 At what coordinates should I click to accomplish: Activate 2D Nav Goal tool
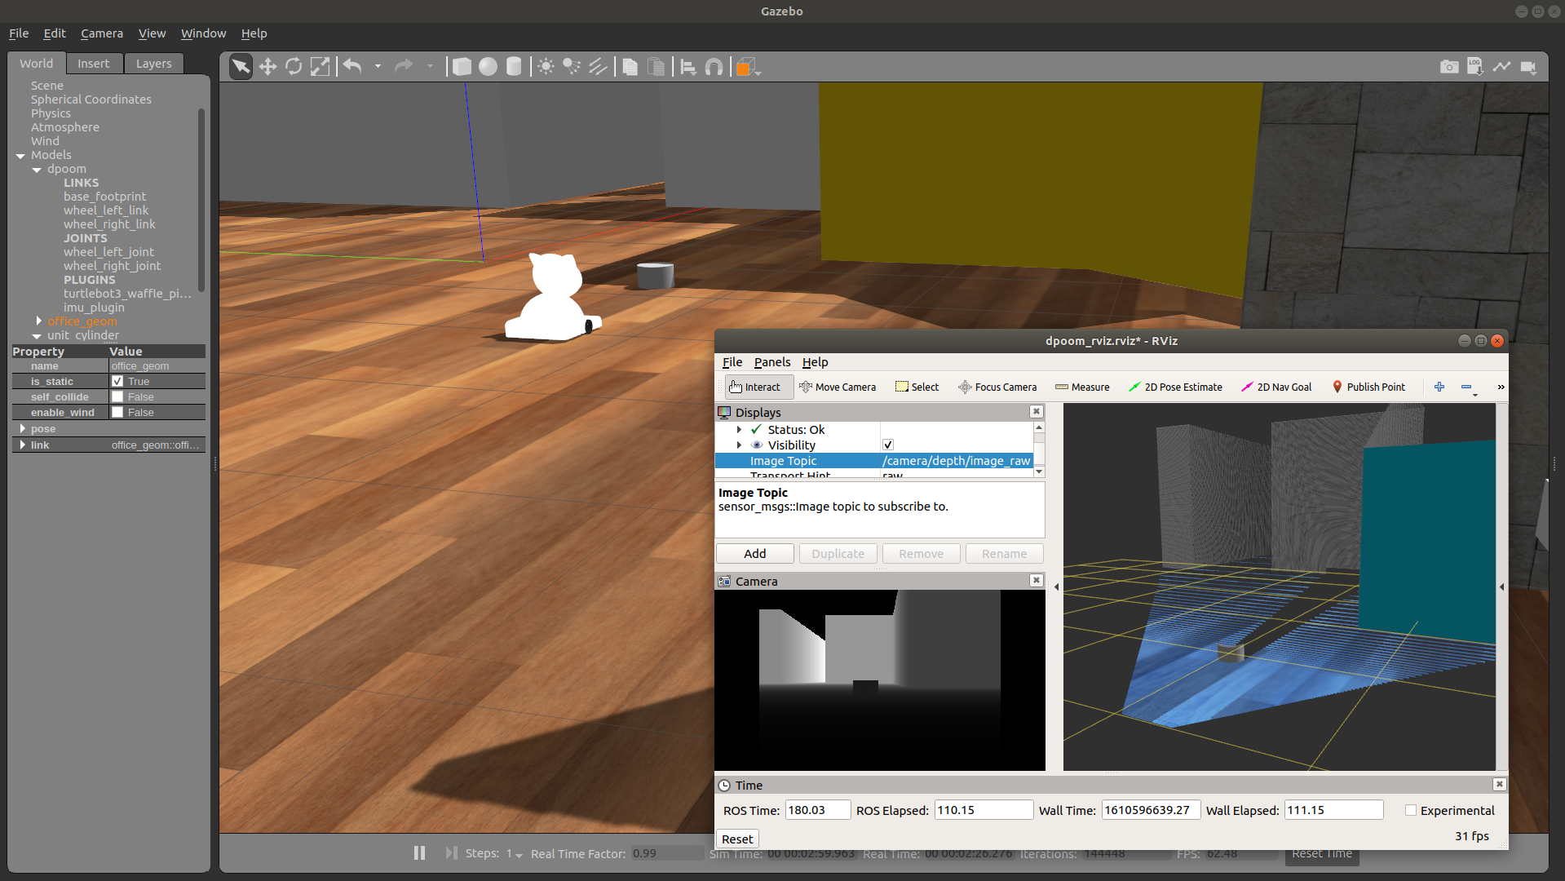(1276, 387)
